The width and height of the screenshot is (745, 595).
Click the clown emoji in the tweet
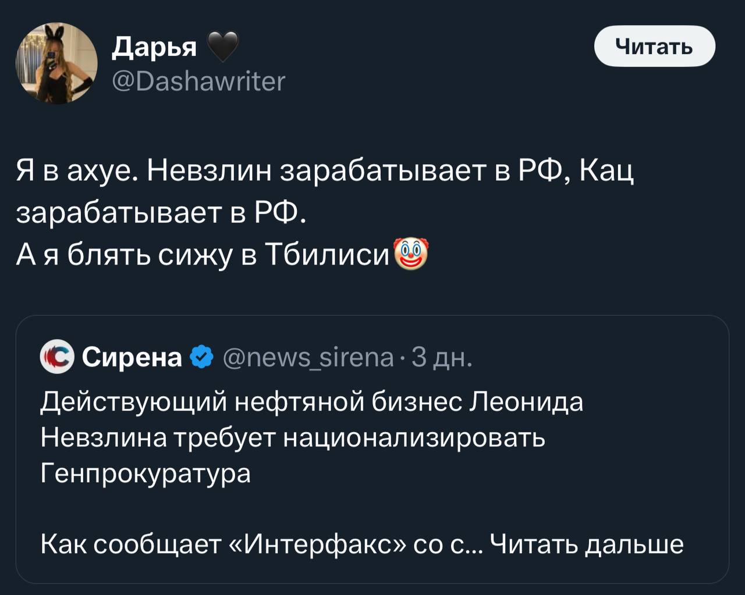tap(411, 254)
